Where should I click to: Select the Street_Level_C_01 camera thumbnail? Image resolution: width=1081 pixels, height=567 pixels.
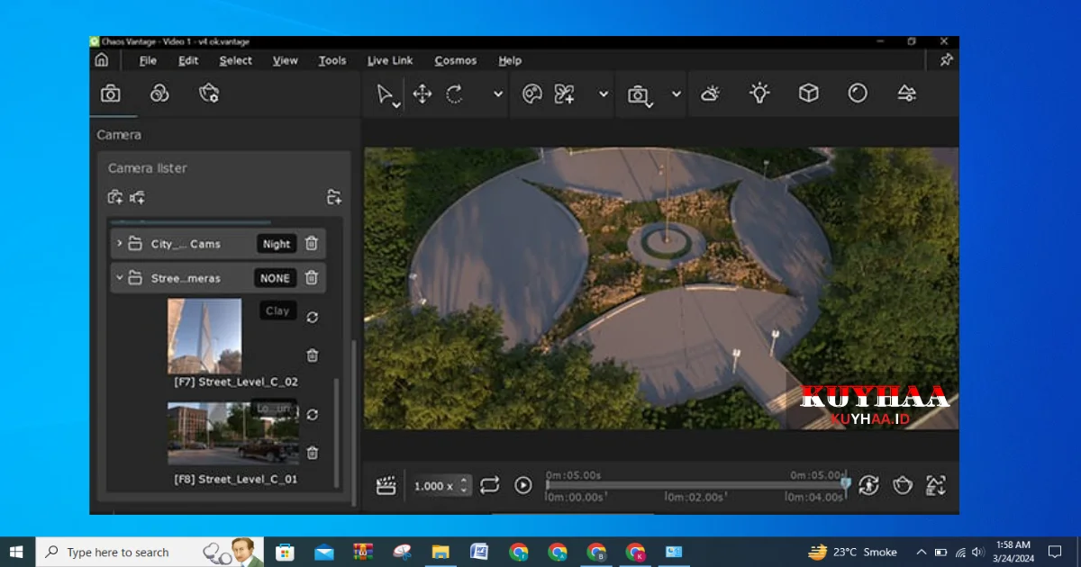click(233, 433)
